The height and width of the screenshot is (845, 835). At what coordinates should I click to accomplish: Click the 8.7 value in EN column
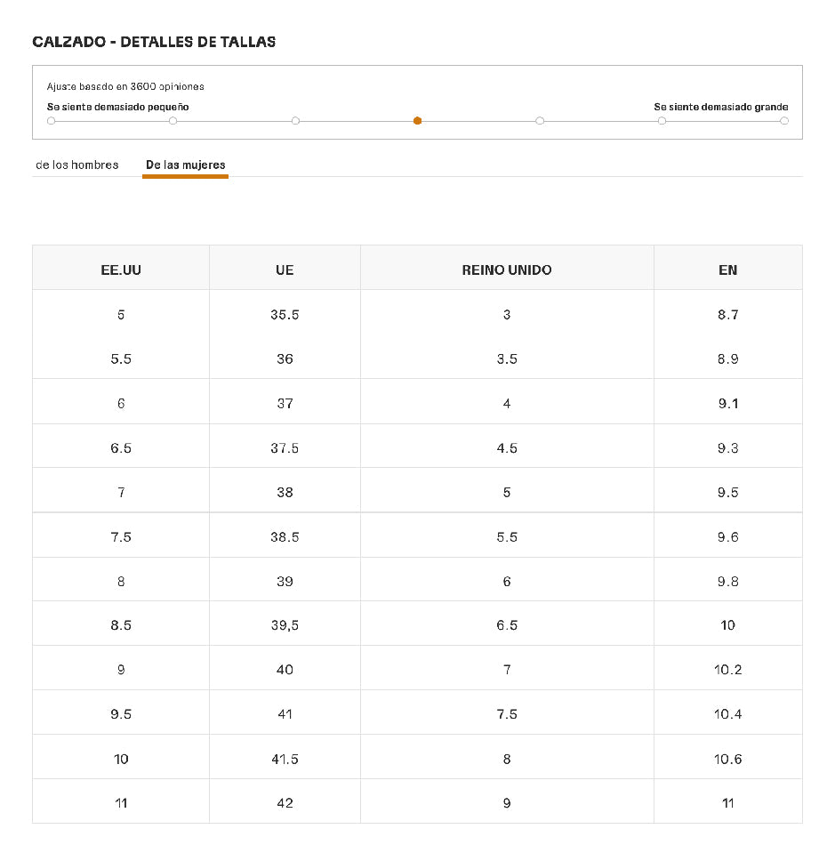727,314
